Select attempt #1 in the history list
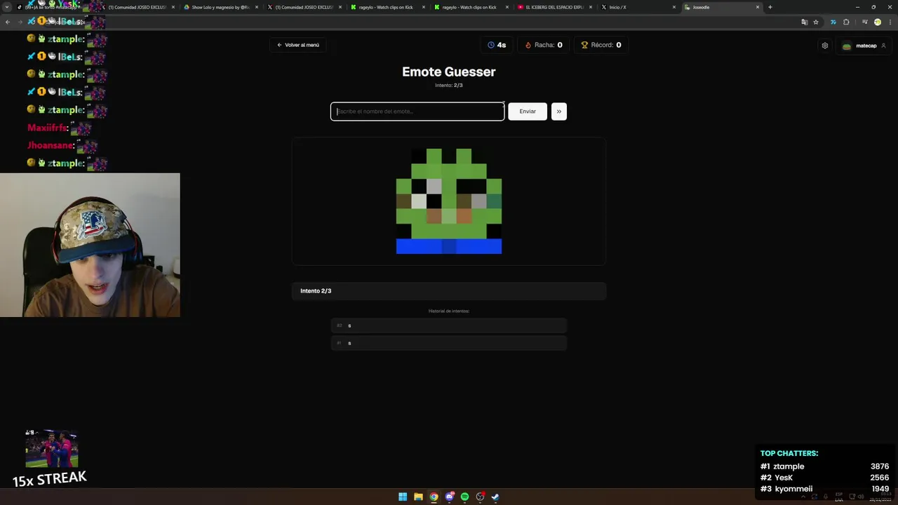898x505 pixels. (449, 343)
